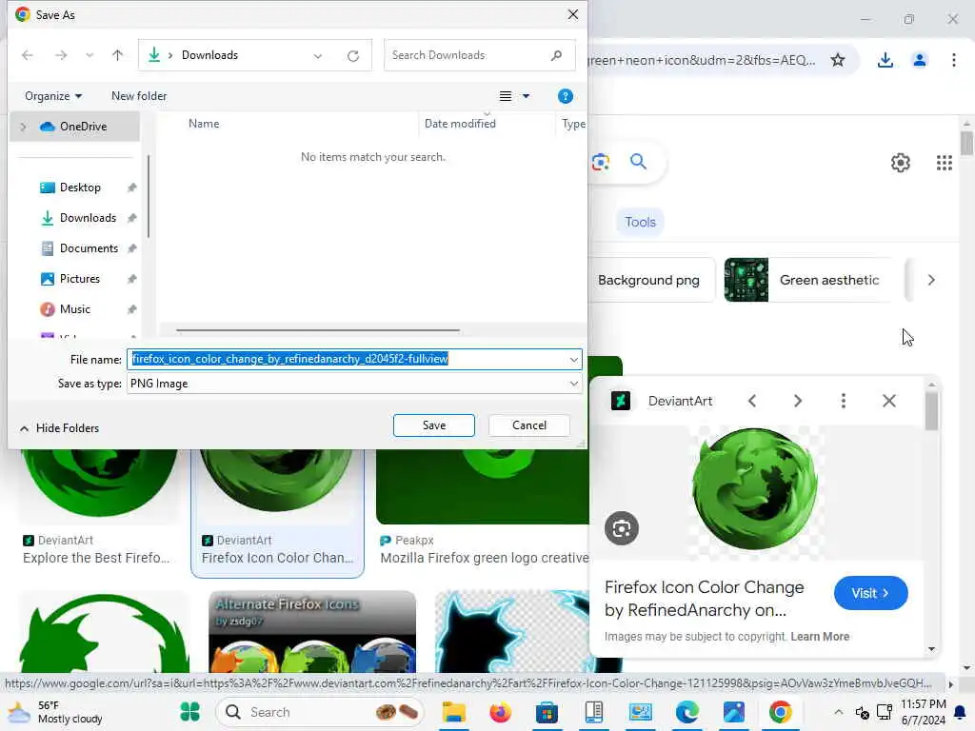Select OneDrive in navigation pane
Viewport: 975px width, 731px height.
(84, 127)
